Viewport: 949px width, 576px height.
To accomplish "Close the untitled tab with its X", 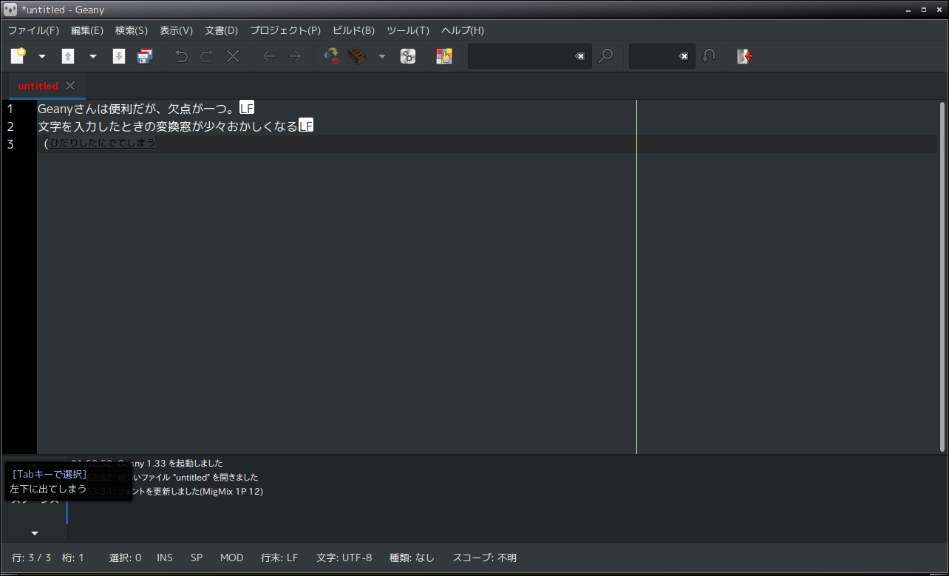I will [70, 86].
